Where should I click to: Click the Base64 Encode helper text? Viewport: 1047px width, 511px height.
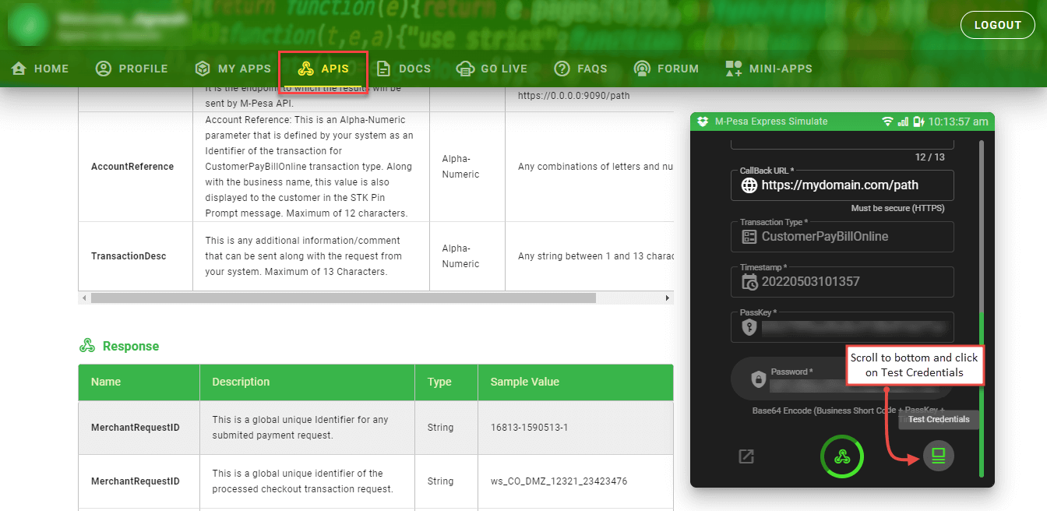849,411
